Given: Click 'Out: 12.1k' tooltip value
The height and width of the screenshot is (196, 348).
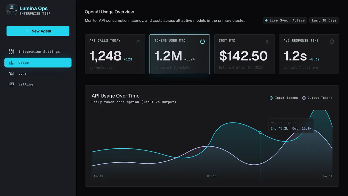Looking at the screenshot, I should tap(302, 128).
